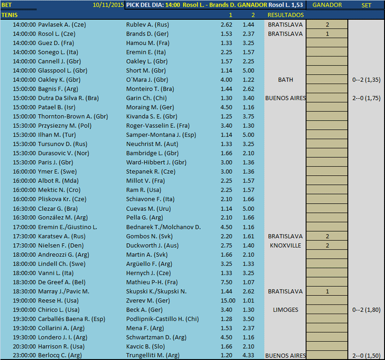Image resolution: width=385 pixels, height=360 pixels.
Task: Click 'Gombos N. (Svk)' cell
Action: click(x=149, y=236)
